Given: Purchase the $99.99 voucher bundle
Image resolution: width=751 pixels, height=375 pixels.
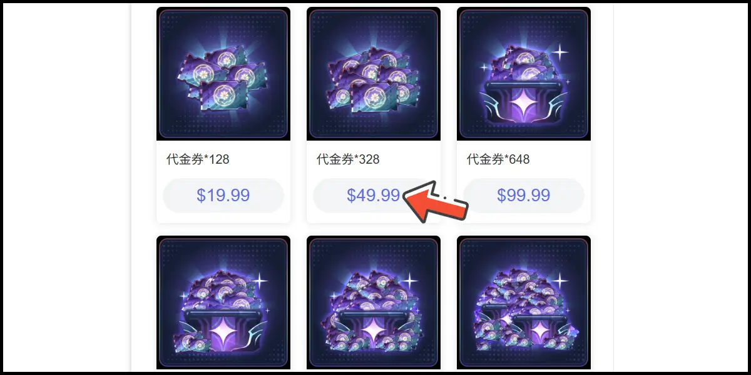Looking at the screenshot, I should point(524,196).
